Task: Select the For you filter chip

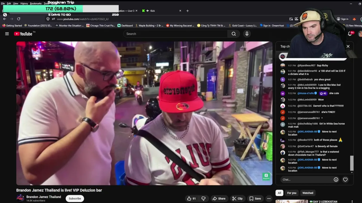Action: coord(292,193)
